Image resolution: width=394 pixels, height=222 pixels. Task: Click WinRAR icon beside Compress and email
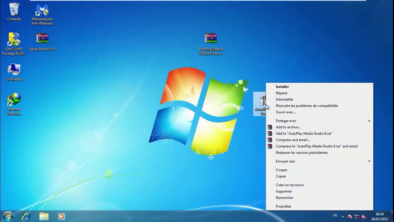coord(270,140)
